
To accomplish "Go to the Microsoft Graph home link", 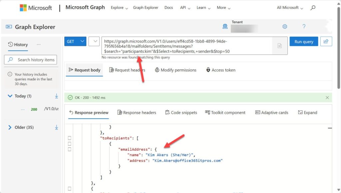I will point(85,7).
